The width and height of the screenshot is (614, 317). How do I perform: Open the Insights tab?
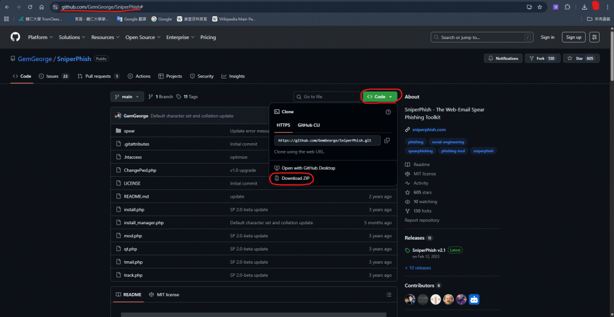point(233,76)
